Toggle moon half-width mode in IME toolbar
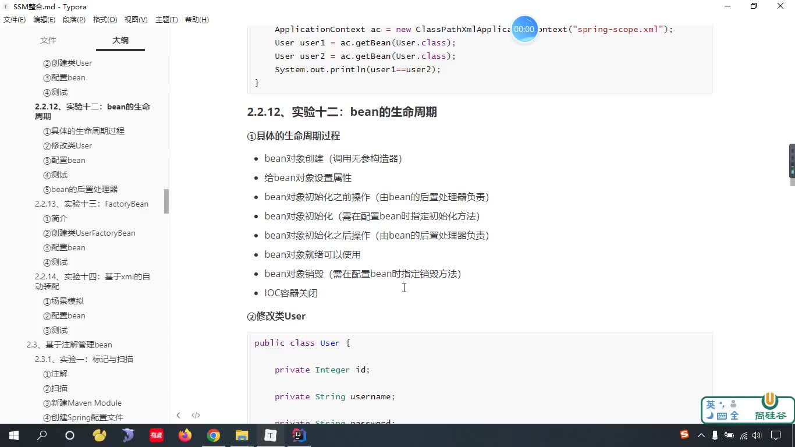 [x=710, y=416]
